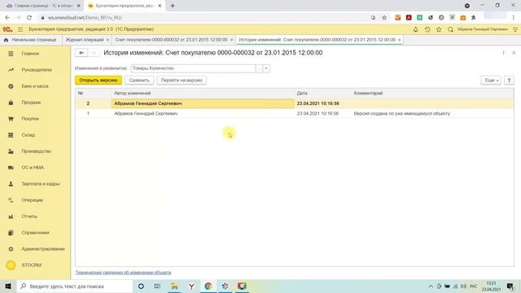Click the browser reload button

(x=29, y=18)
